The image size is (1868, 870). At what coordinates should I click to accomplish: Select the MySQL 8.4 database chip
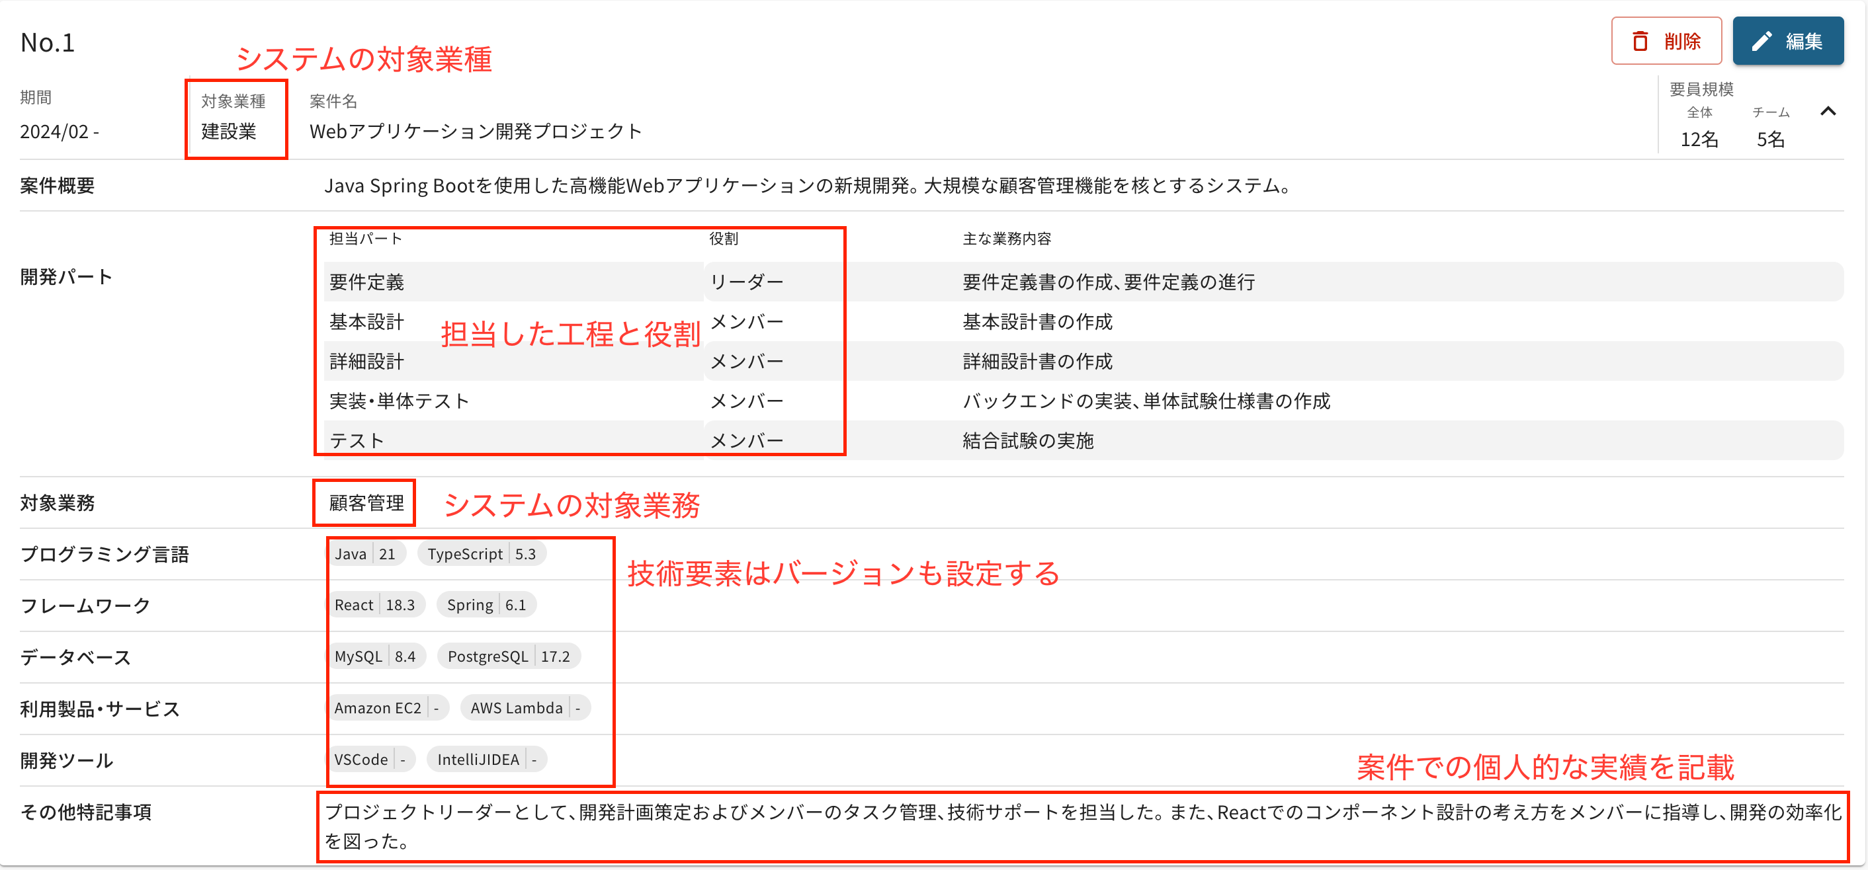pyautogui.click(x=374, y=657)
